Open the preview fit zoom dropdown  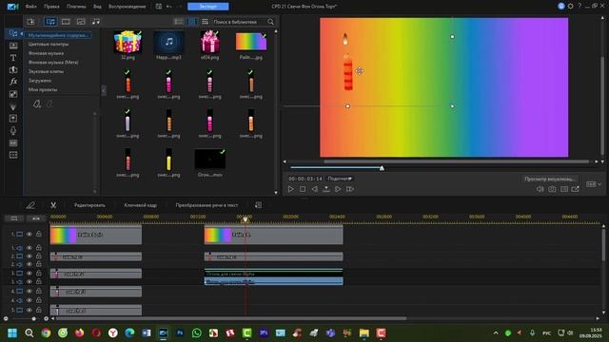click(340, 179)
